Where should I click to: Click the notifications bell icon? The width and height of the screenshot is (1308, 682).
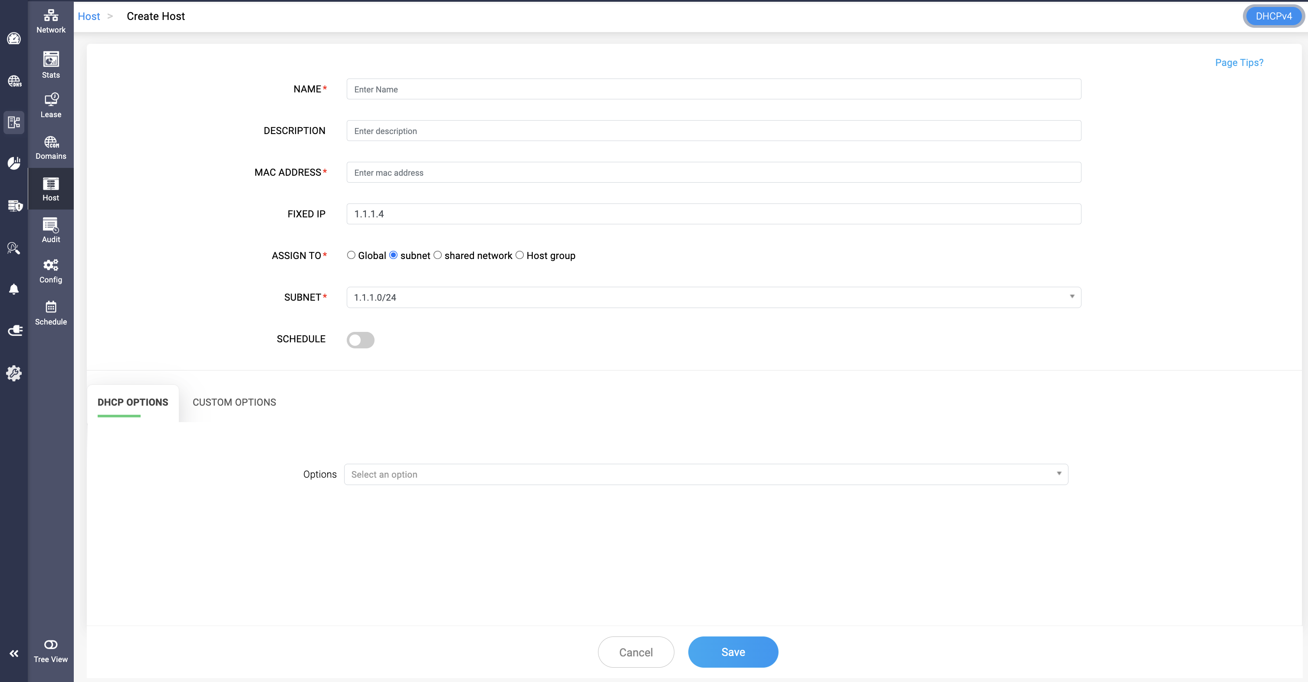(14, 289)
